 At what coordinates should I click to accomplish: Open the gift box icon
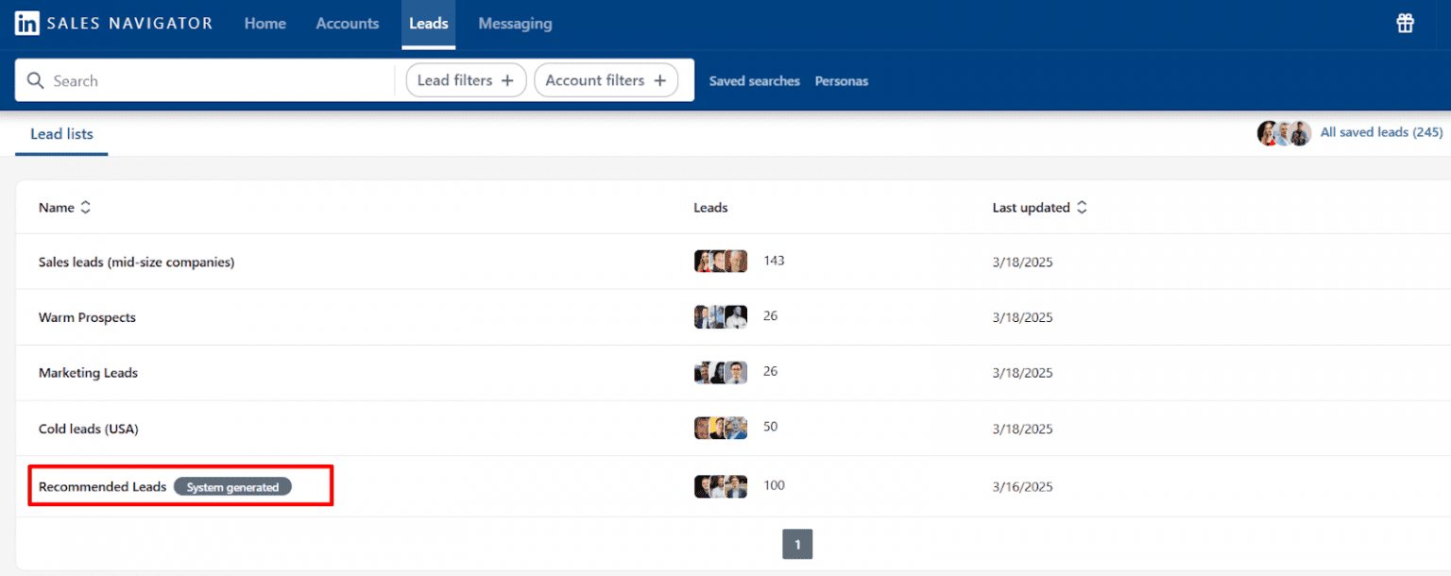tap(1405, 24)
